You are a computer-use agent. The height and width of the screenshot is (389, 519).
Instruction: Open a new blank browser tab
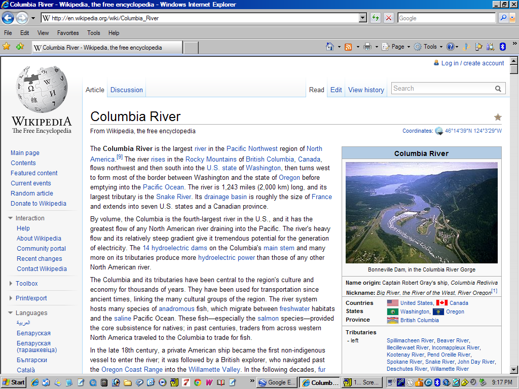point(191,48)
